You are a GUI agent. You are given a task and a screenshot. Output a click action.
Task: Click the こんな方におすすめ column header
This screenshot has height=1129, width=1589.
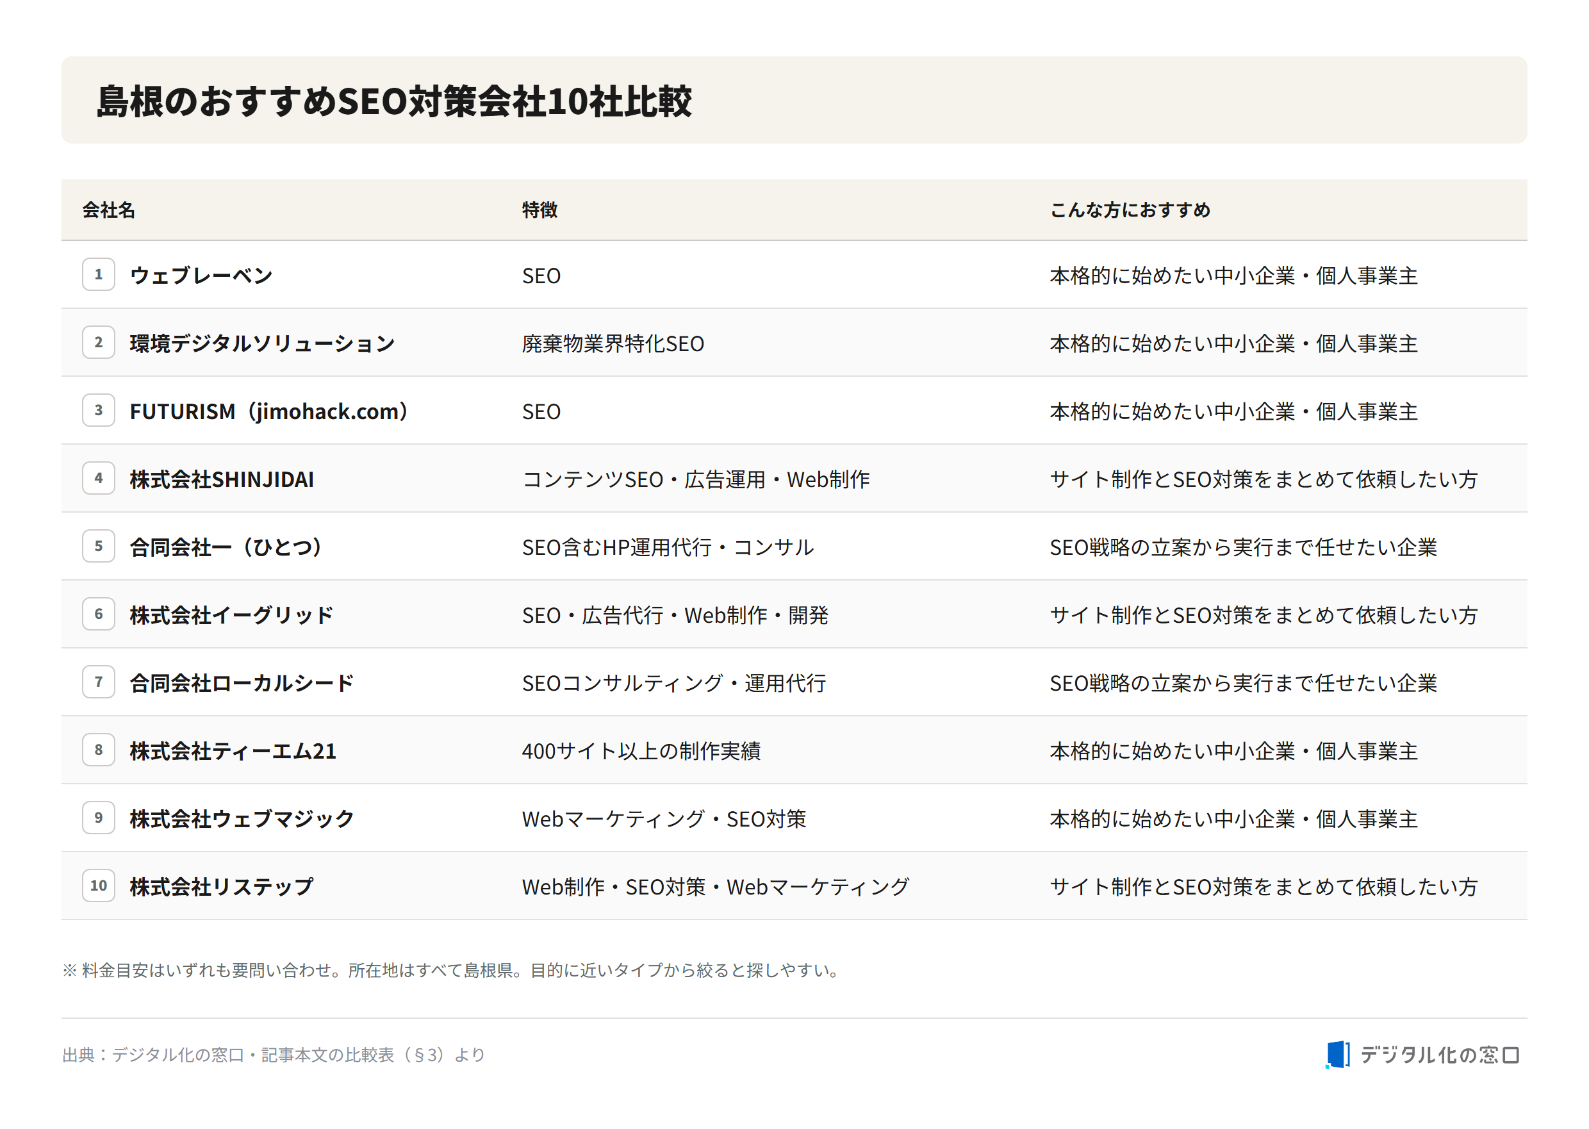1130,210
